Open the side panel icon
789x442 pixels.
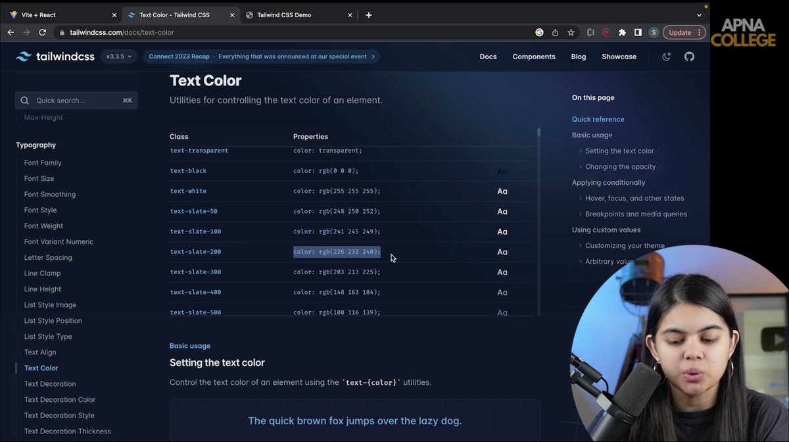coord(638,32)
